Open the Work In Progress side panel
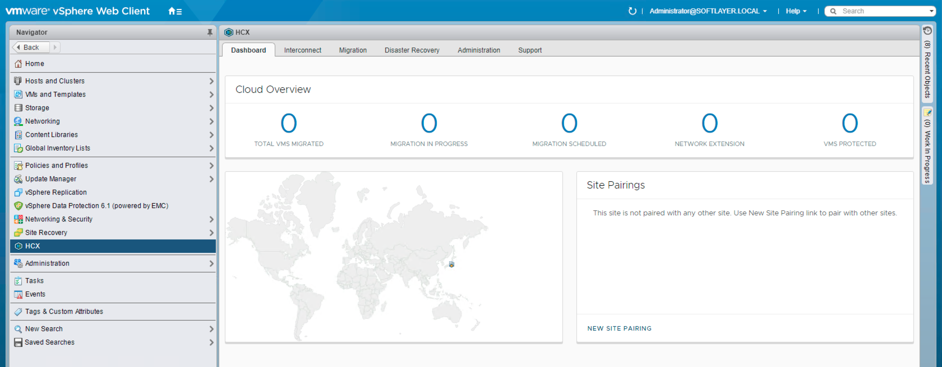Viewport: 942px width, 367px height. click(927, 146)
